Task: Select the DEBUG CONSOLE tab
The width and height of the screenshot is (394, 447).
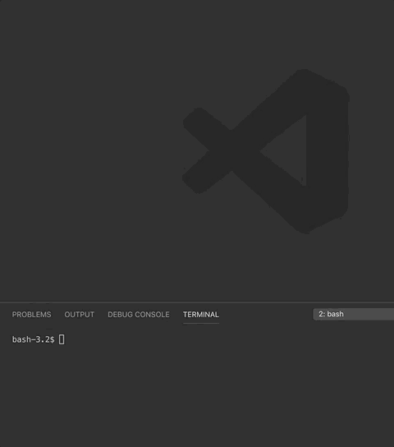Action: pos(139,315)
